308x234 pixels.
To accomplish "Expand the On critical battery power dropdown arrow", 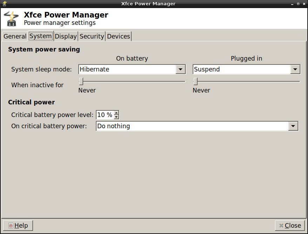I will pyautogui.click(x=293, y=126).
